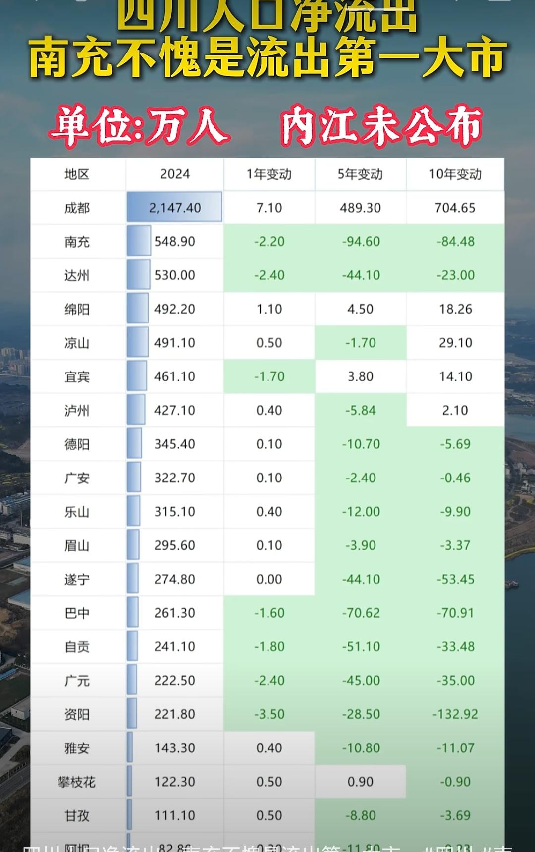
Task: Select the "乐山" region cell
Action: [77, 511]
